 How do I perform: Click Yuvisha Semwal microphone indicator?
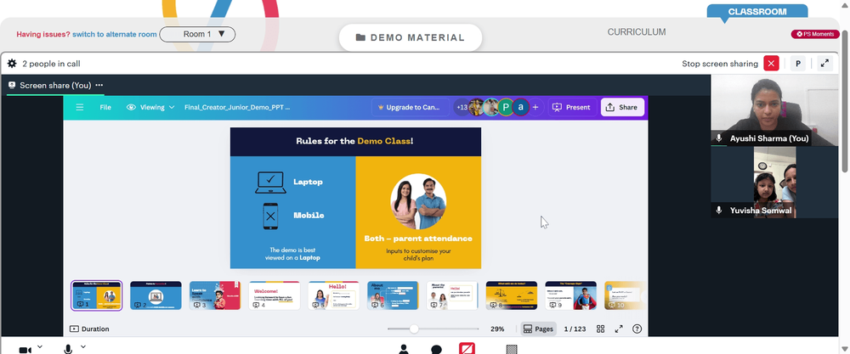[719, 210]
